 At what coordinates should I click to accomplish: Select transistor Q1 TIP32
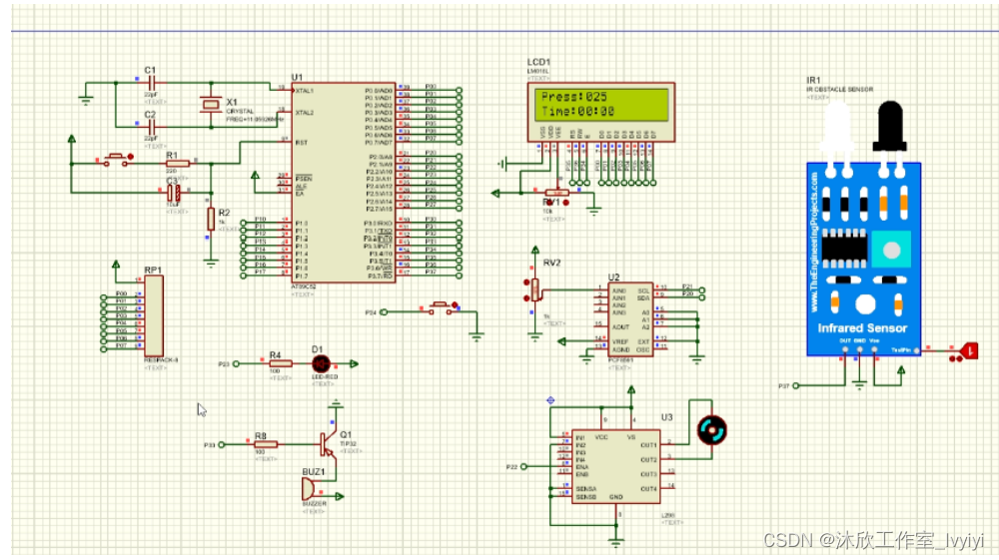(329, 443)
